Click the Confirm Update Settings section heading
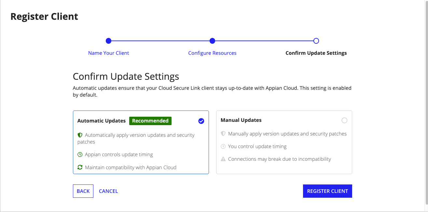Image resolution: width=428 pixels, height=212 pixels. [x=126, y=77]
